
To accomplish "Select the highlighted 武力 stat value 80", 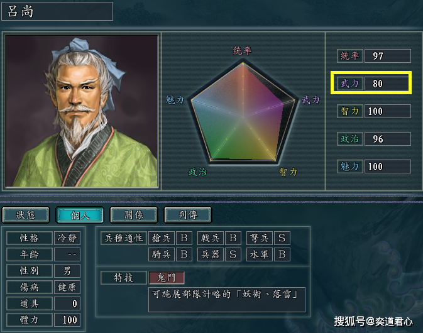I will pyautogui.click(x=387, y=84).
